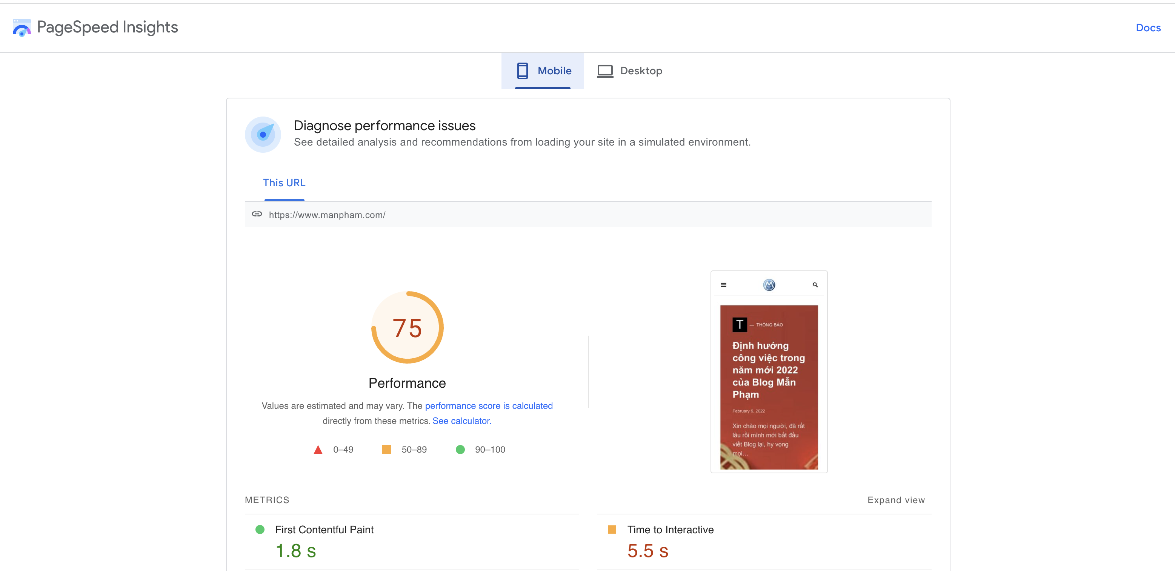Click the red triangle 0–49 legend icon
Image resolution: width=1175 pixels, height=571 pixels.
coord(318,450)
